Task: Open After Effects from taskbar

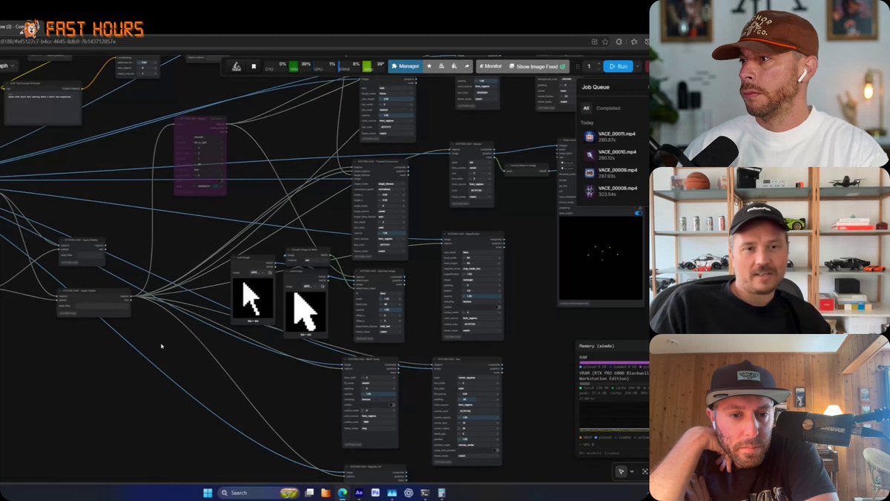Action: click(359, 493)
